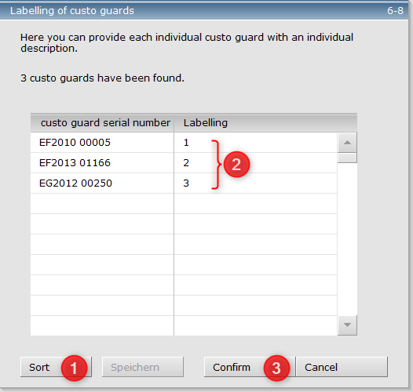Click the scrollbar down arrow

(347, 325)
